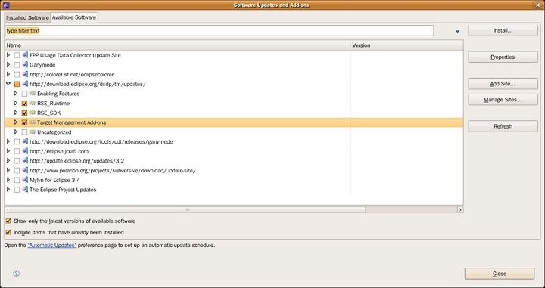Expand Mylyn for Eclipse 3.4 node
Viewport: 545px width, 288px height.
(x=8, y=180)
